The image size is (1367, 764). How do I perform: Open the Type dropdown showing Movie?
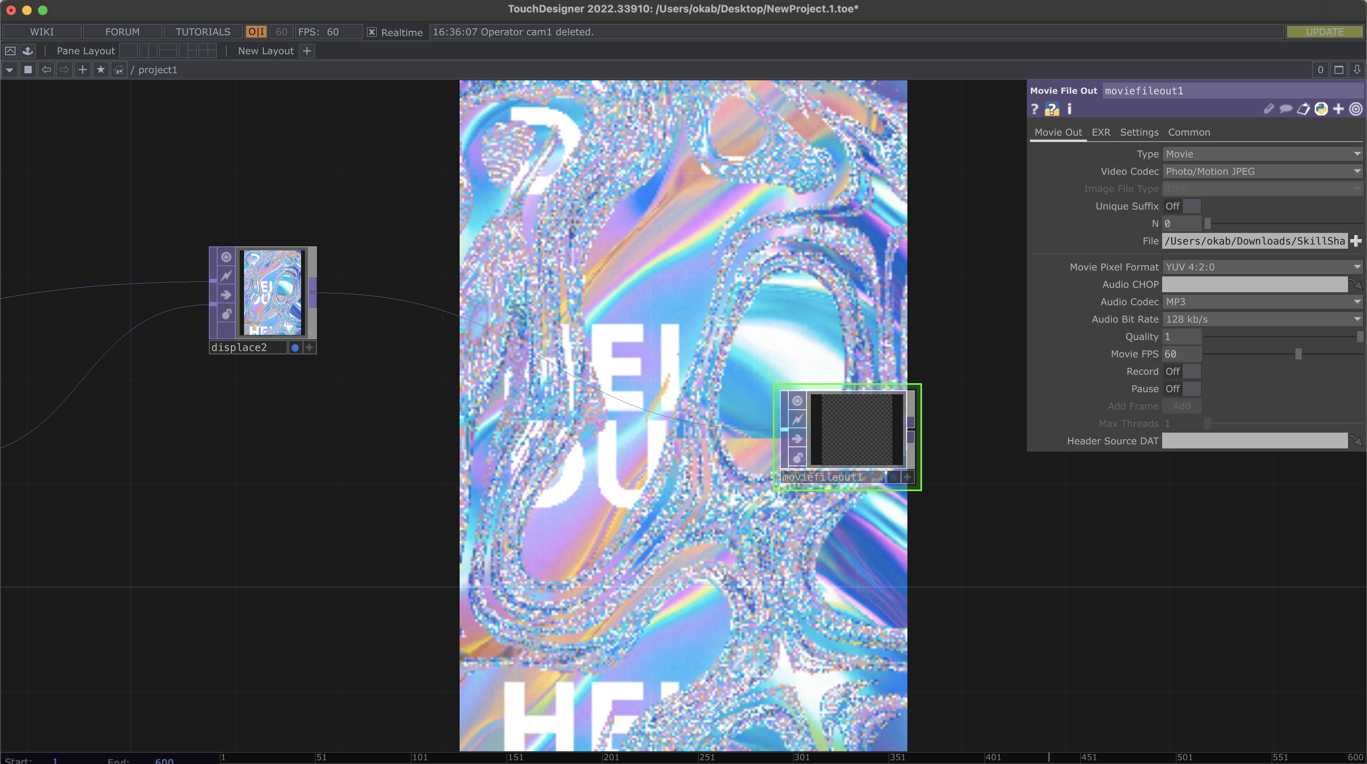(1263, 154)
